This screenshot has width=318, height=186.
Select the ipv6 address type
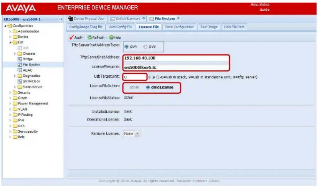145,47
